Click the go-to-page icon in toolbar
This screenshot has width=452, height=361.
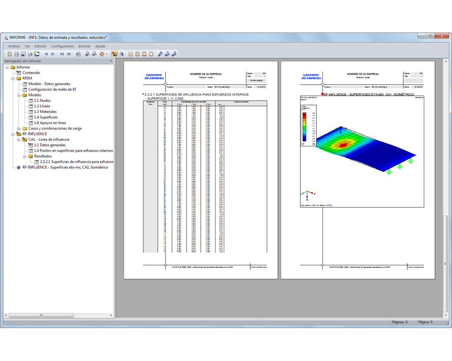(x=78, y=54)
